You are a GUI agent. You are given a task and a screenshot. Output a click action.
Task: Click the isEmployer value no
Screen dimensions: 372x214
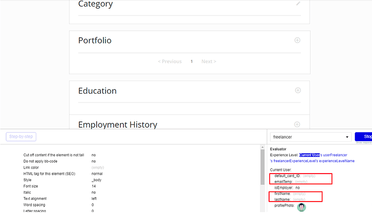tap(298, 188)
